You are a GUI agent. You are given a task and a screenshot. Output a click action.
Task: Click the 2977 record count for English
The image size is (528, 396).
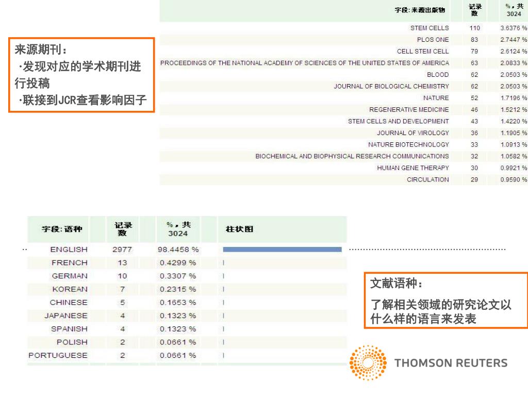point(122,250)
